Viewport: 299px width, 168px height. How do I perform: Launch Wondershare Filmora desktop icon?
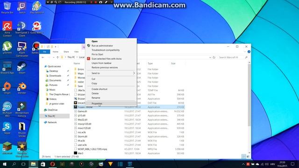click(x=22, y=109)
